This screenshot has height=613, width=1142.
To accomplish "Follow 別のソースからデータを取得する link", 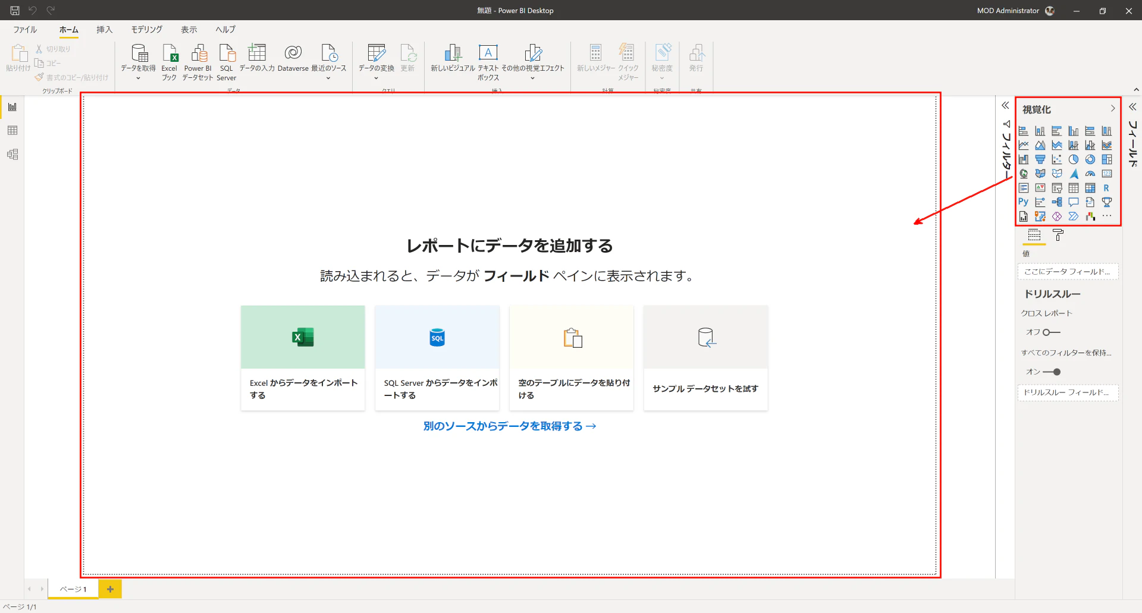I will [510, 426].
